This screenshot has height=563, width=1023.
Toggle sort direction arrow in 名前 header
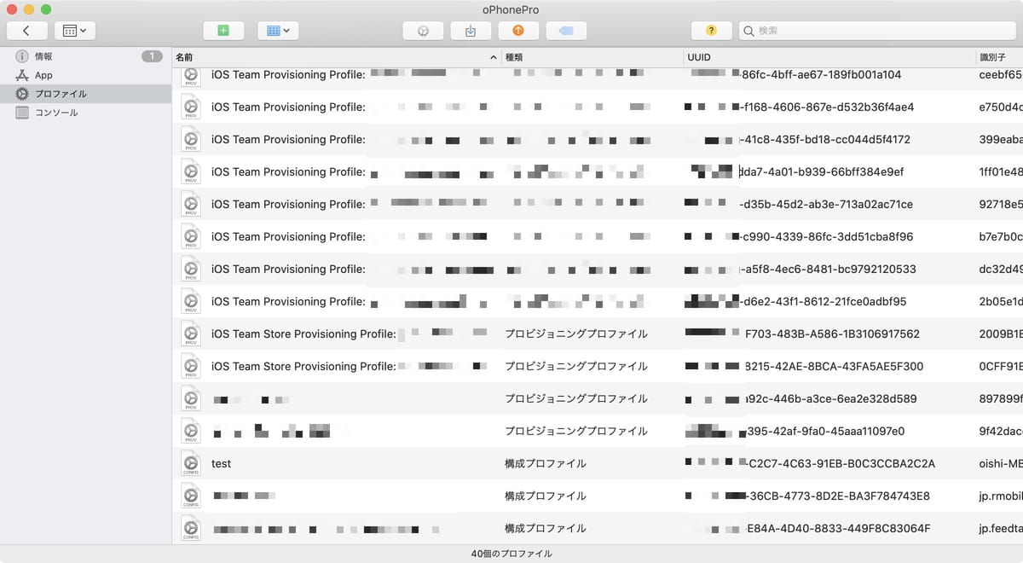coord(494,57)
